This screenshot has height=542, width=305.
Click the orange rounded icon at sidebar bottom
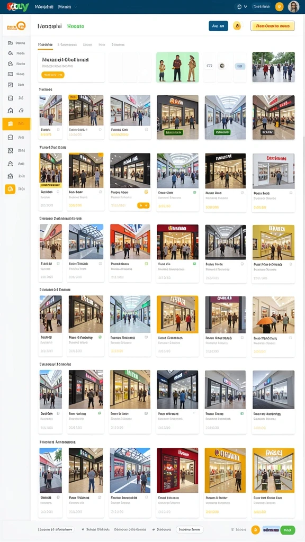click(10, 189)
